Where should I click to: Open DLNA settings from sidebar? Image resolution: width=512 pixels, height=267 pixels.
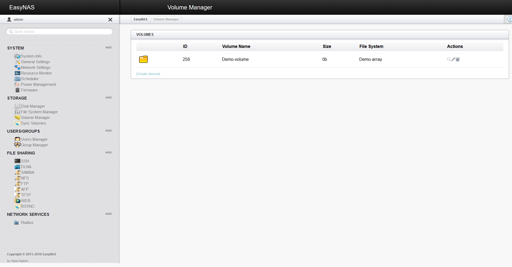(x=26, y=167)
